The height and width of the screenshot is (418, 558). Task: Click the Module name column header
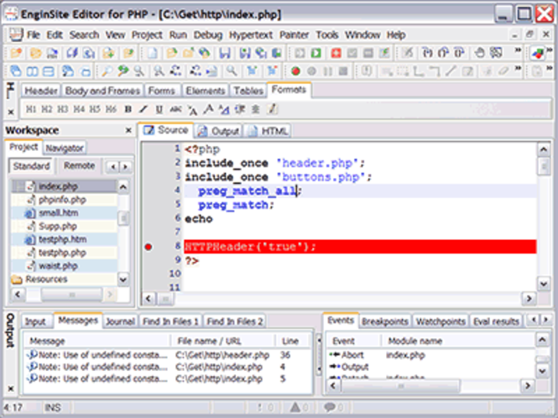click(x=458, y=341)
